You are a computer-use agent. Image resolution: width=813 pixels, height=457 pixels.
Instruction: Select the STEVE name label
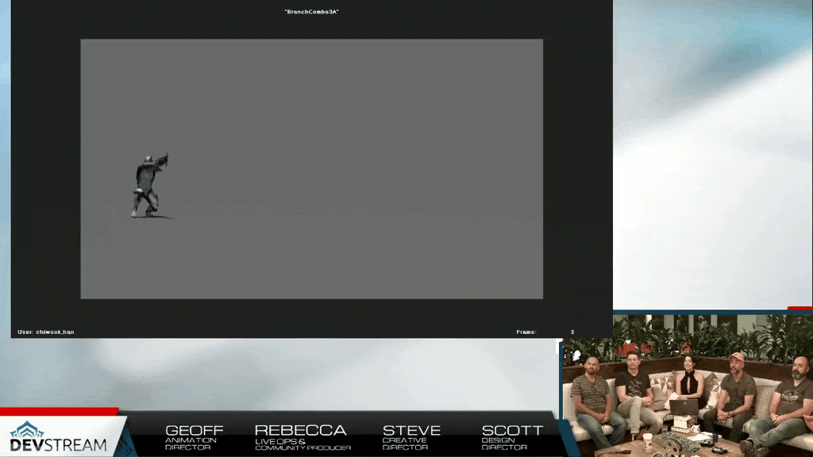pos(411,430)
